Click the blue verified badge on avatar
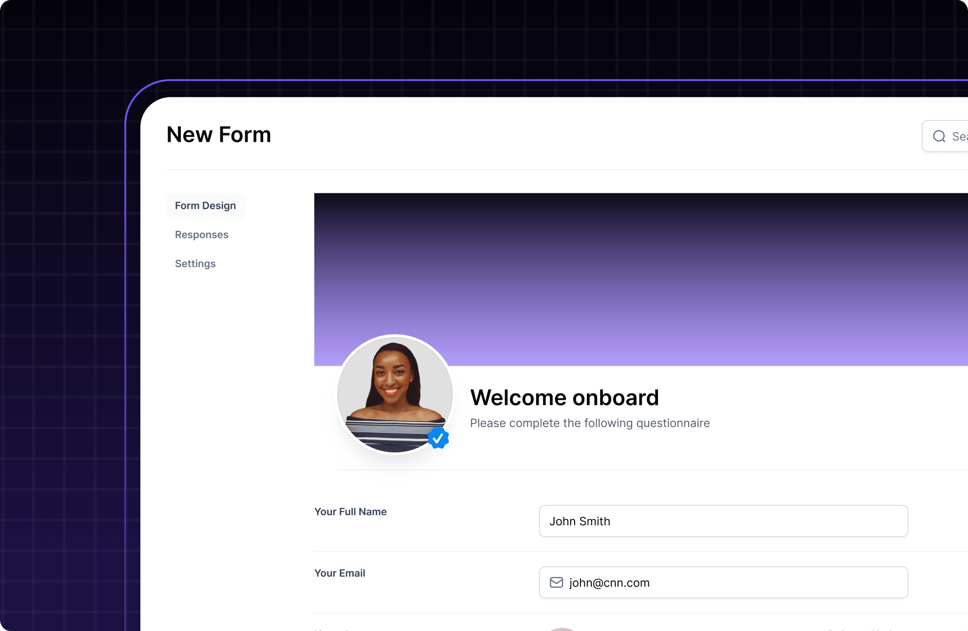Image resolution: width=968 pixels, height=631 pixels. [x=438, y=438]
